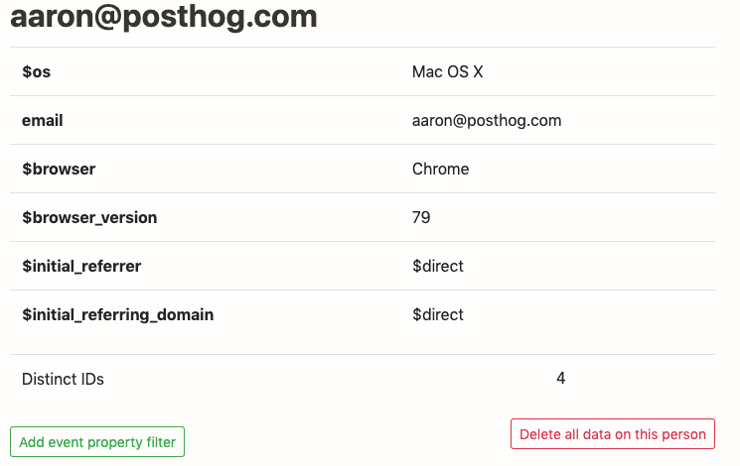The width and height of the screenshot is (740, 466).
Task: Click the Mac OS X value
Action: (447, 72)
